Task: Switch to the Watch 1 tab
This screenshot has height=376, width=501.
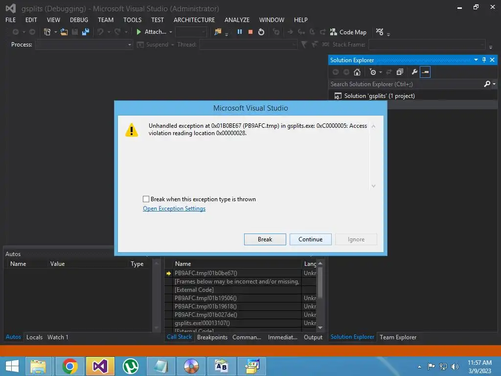Action: [58, 337]
